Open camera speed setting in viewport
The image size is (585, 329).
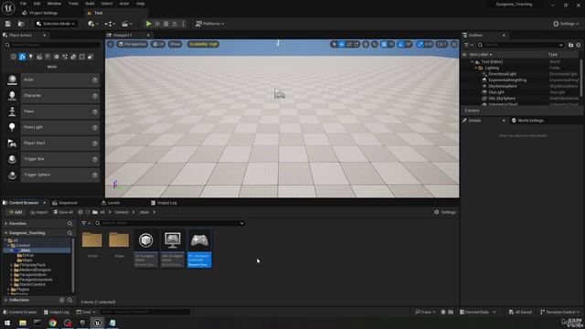[441, 45]
